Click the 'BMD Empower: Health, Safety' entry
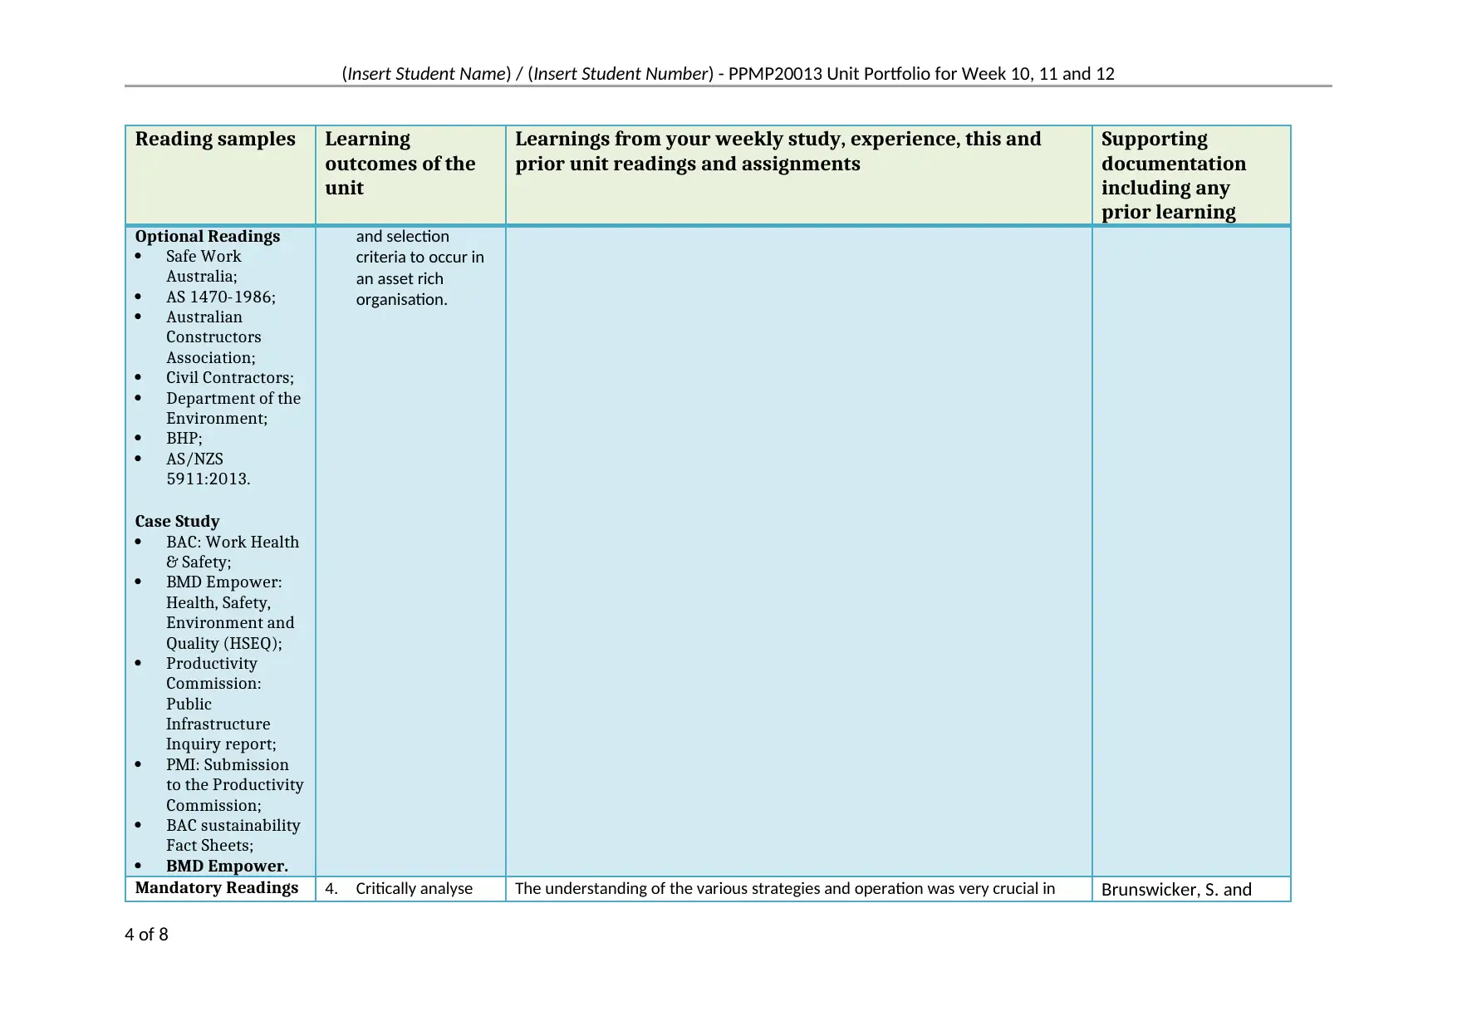The width and height of the screenshot is (1457, 1031). (x=230, y=612)
